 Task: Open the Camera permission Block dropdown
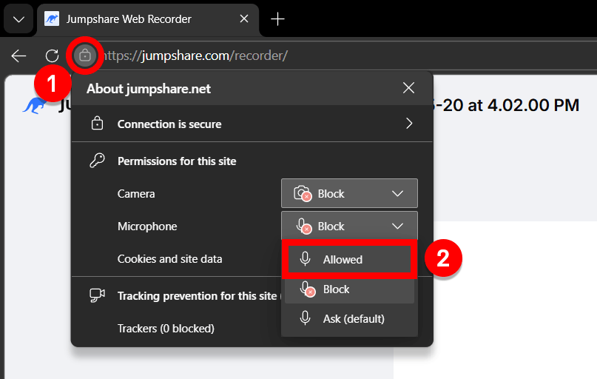pyautogui.click(x=349, y=193)
